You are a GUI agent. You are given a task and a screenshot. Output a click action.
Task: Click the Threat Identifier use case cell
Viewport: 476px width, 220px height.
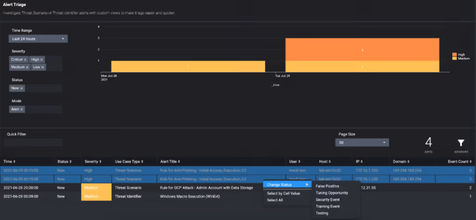click(x=127, y=196)
